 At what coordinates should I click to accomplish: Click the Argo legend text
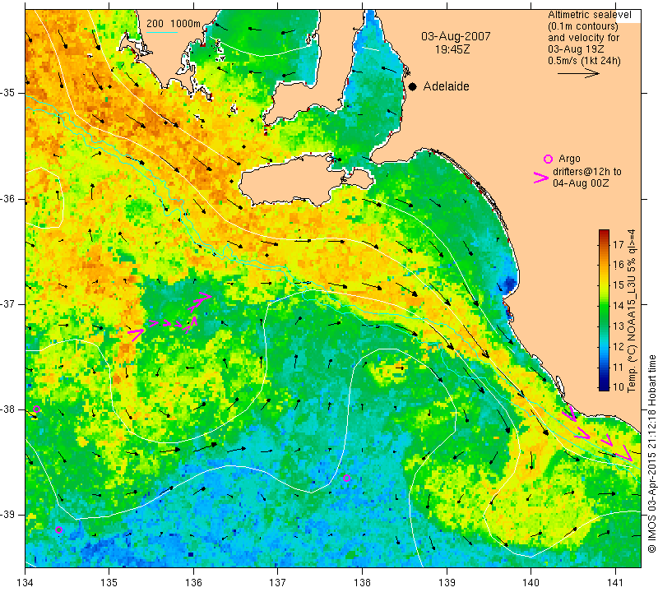coord(569,159)
